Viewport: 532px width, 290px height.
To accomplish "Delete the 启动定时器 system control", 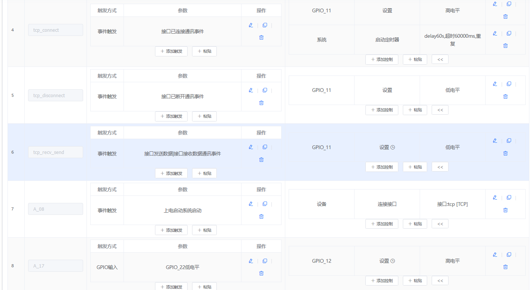I will coord(505,45).
